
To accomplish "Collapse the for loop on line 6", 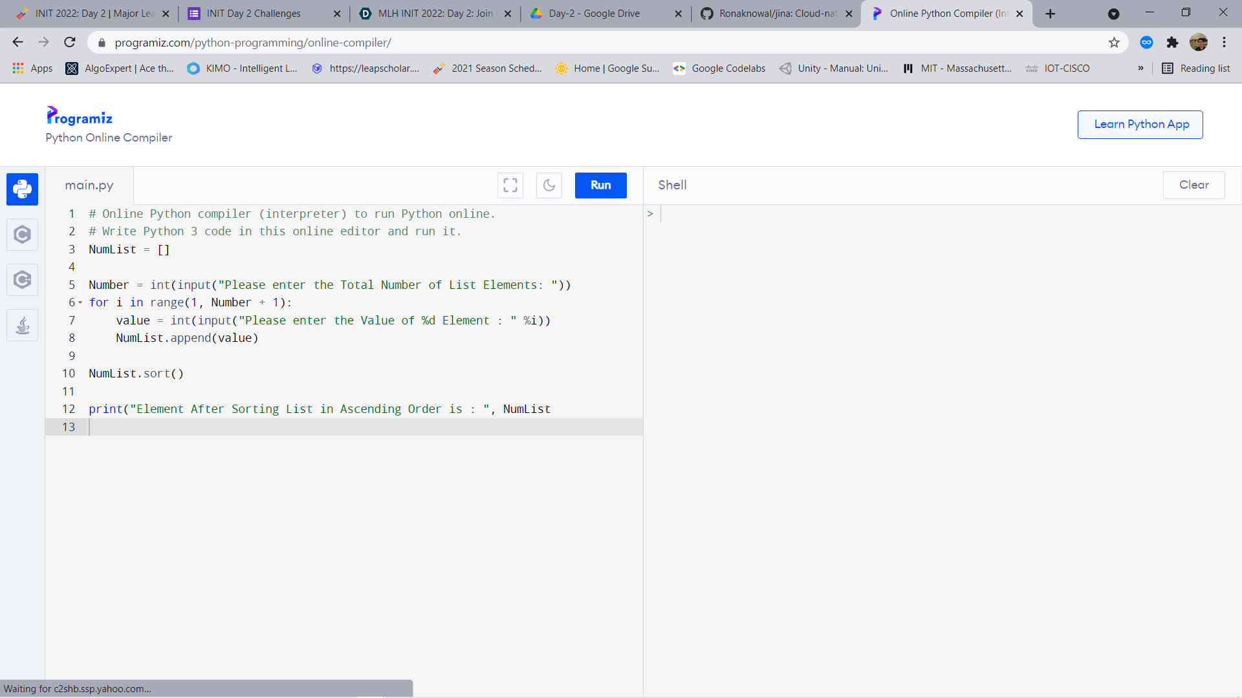I will 80,302.
